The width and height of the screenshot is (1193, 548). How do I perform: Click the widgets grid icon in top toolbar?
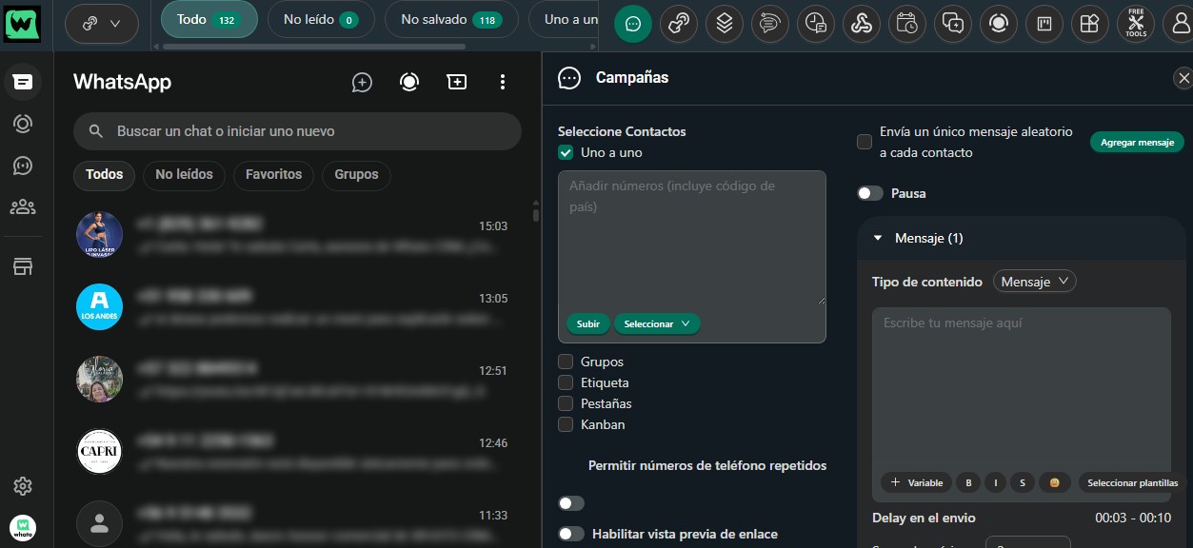(1090, 24)
